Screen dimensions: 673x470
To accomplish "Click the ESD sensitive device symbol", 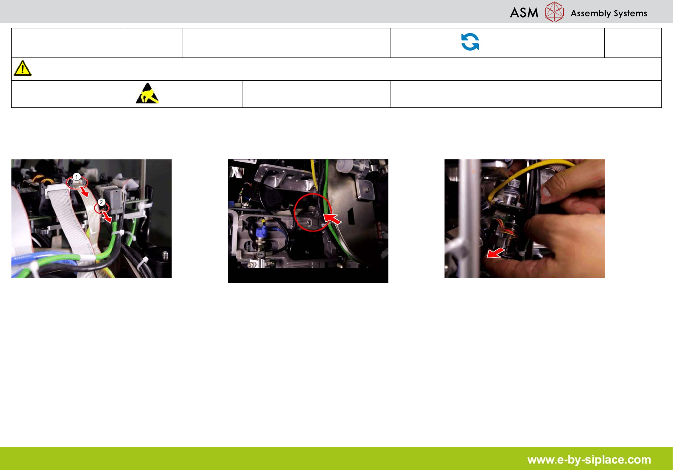I will pos(147,93).
